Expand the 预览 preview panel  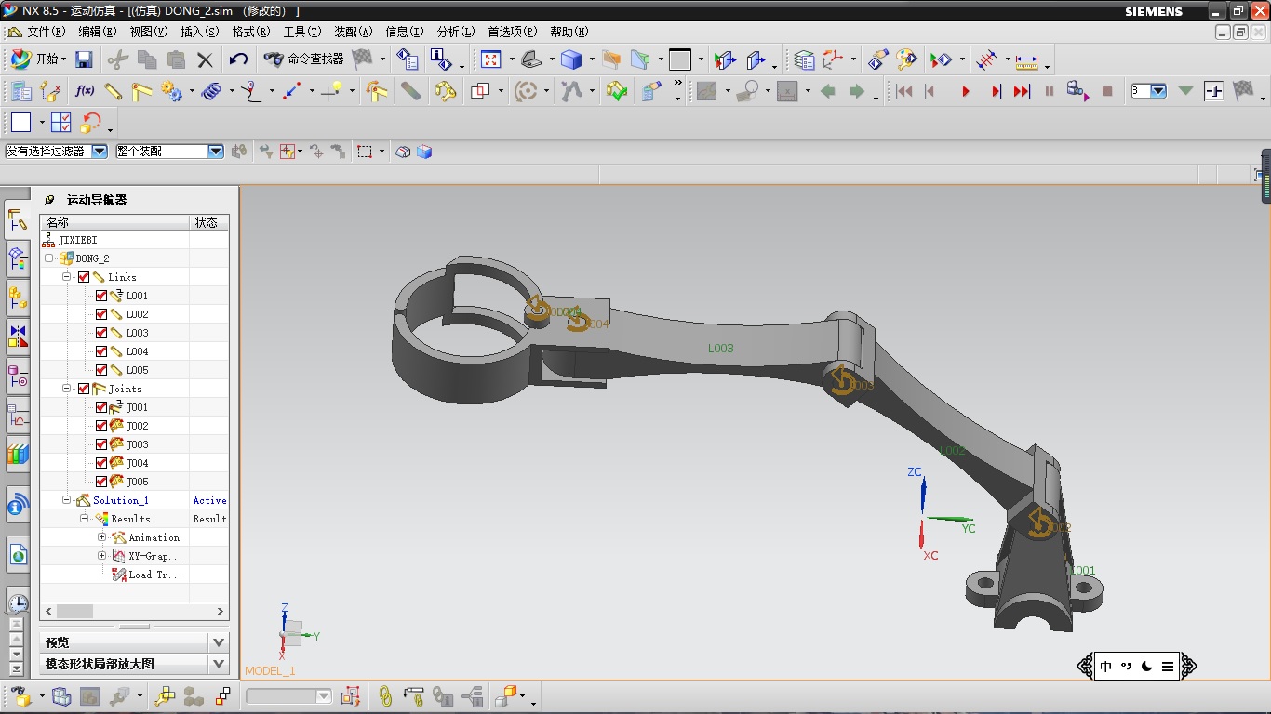pos(218,642)
